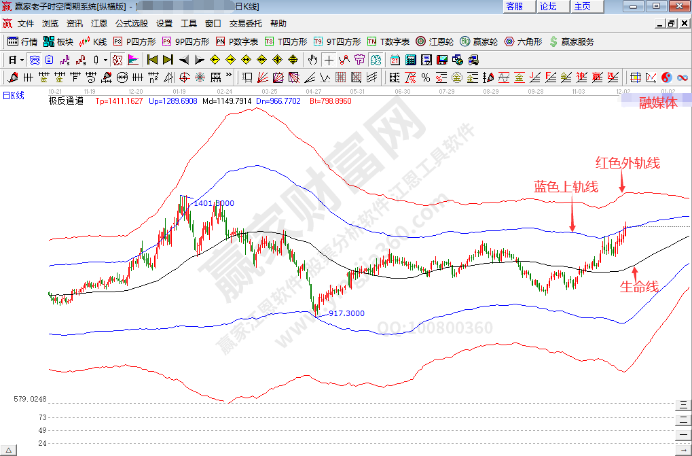The width and height of the screenshot is (692, 456).
Task: Open the 行情 market quotes view
Action: coord(22,41)
